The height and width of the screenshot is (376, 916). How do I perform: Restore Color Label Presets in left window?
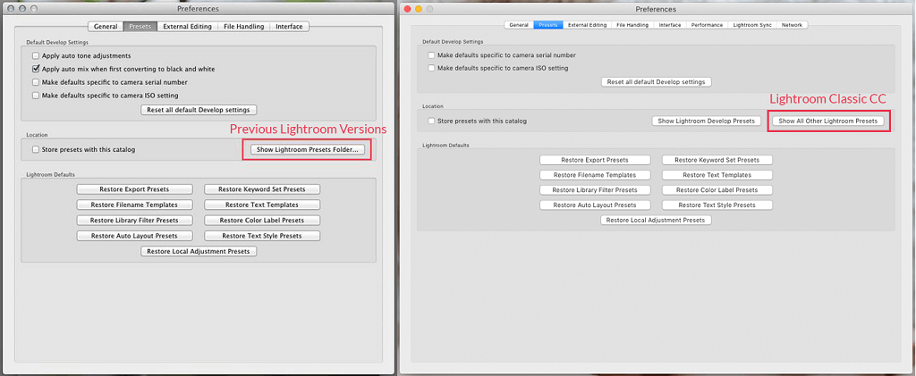(262, 221)
